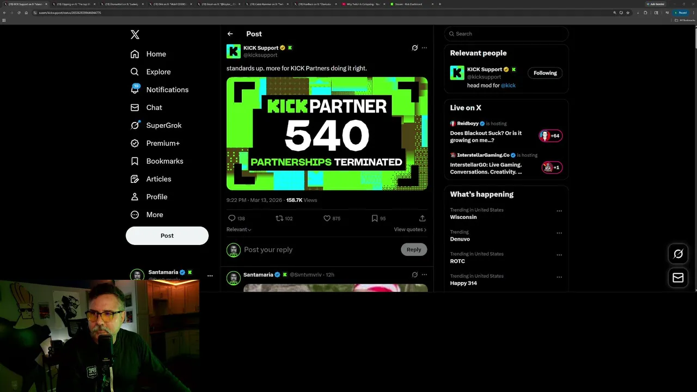Switch to the 'Why Twitch Is Collapsing' tab

point(364,4)
